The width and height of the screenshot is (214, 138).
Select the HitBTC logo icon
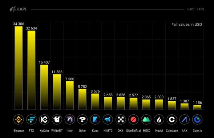(108, 119)
